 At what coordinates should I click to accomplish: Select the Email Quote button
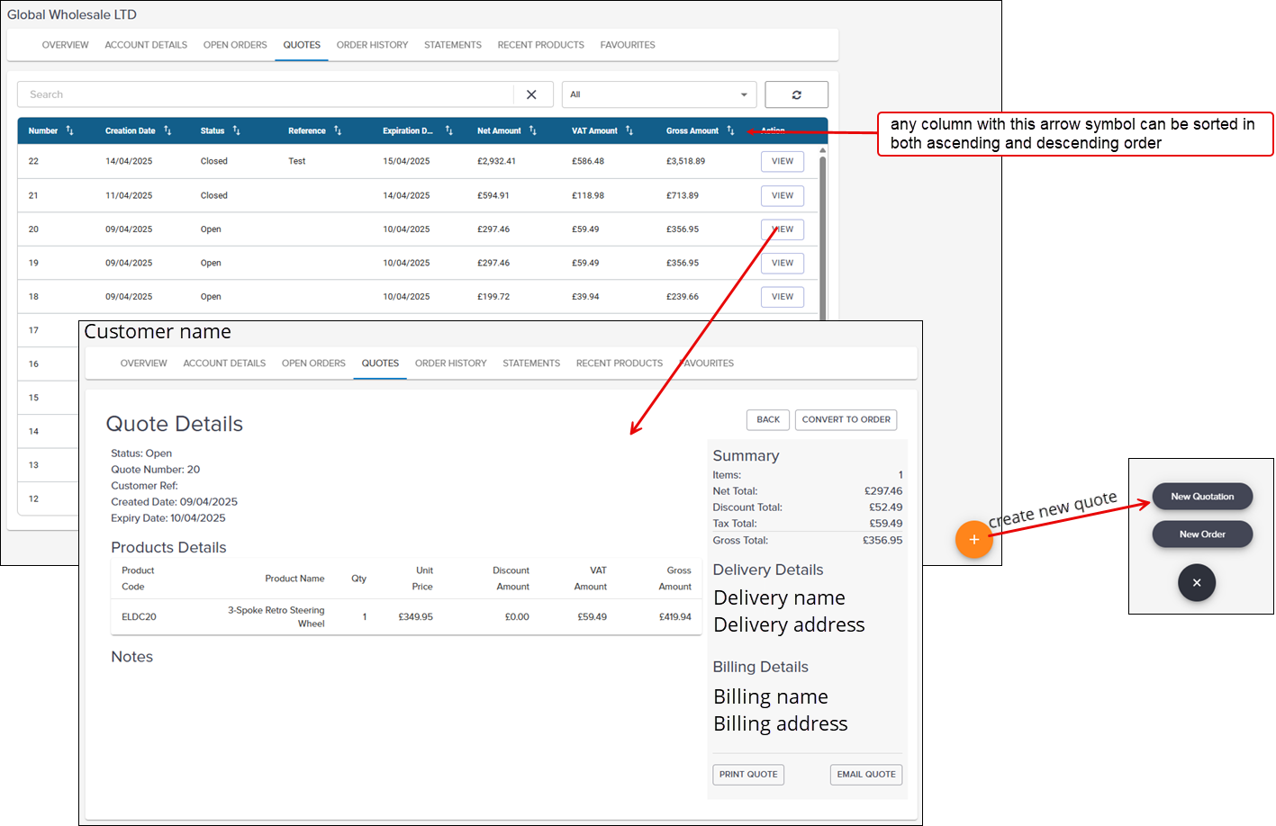click(x=865, y=774)
